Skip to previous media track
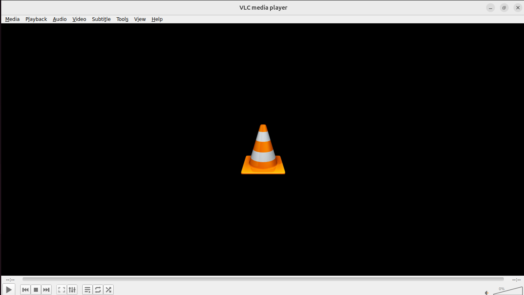Screen dimensions: 524x295 click(25, 290)
